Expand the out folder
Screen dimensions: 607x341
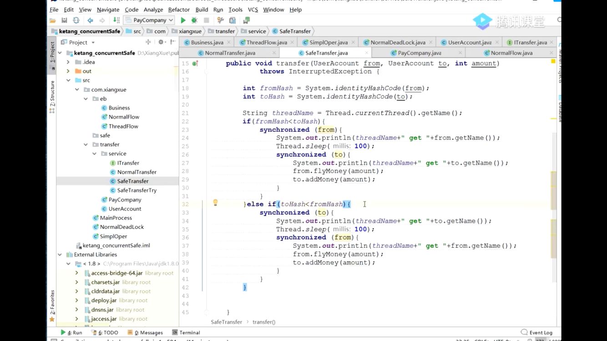(68, 71)
